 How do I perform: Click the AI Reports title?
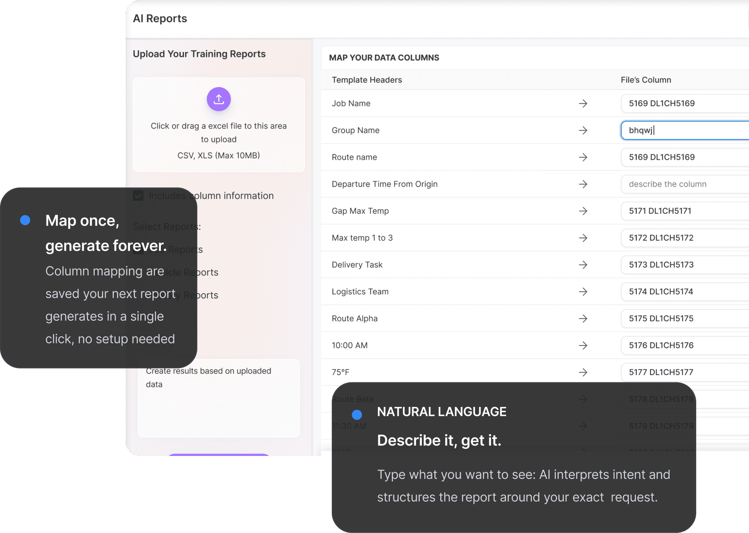160,18
